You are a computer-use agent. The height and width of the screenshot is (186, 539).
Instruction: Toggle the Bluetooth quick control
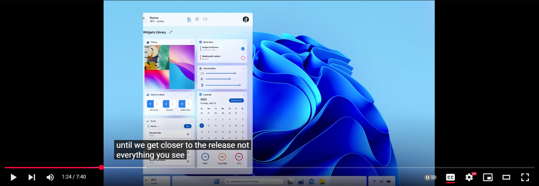(x=166, y=104)
